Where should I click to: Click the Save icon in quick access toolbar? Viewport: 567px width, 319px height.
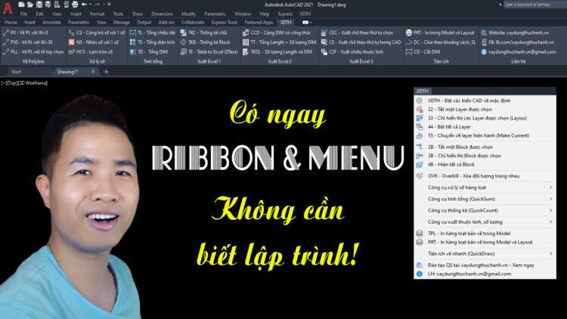click(39, 5)
